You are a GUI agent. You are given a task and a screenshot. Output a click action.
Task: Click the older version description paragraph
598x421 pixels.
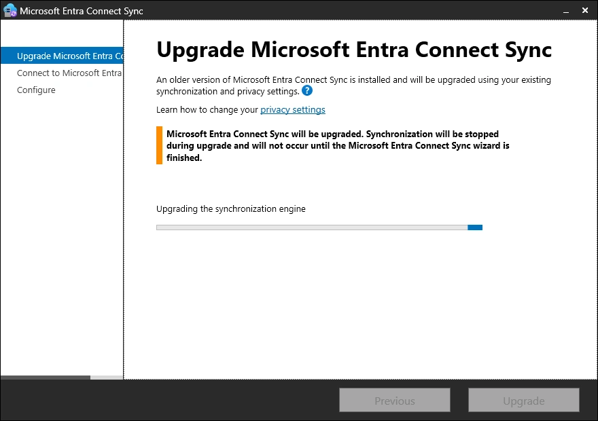tap(353, 85)
